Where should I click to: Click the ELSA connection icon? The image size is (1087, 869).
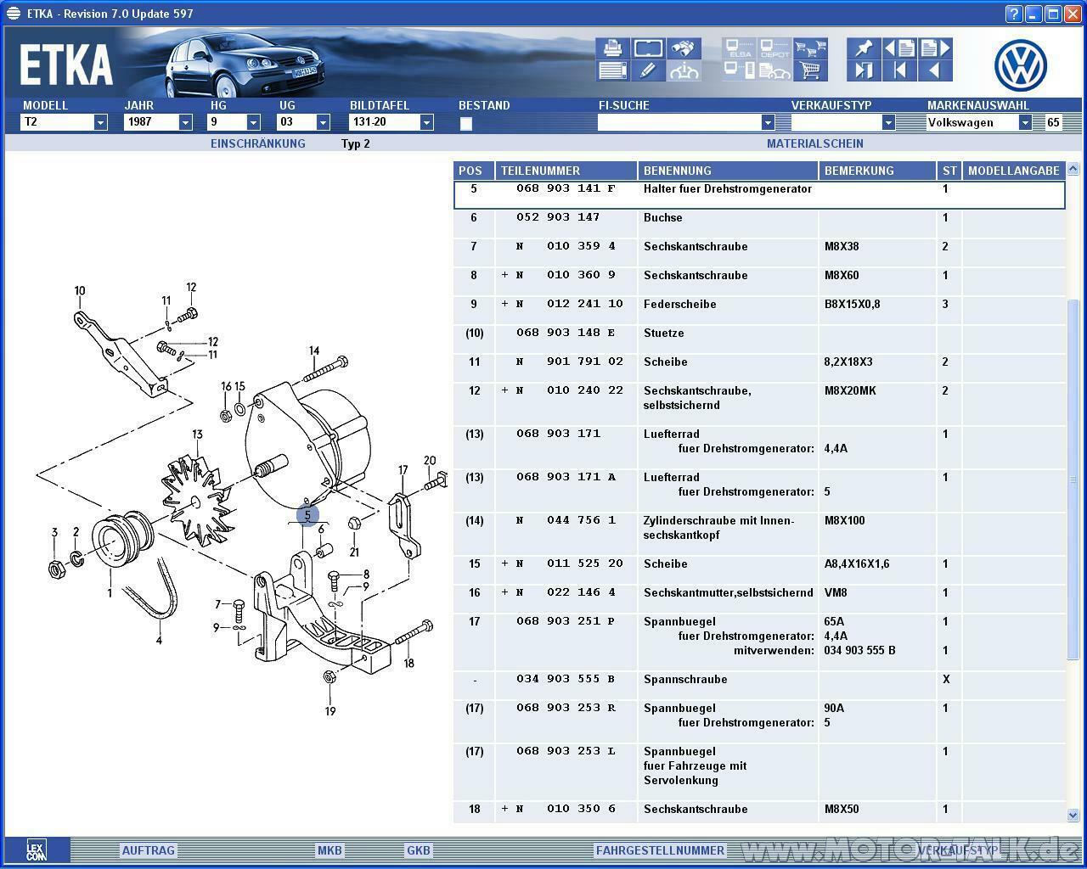pos(740,48)
